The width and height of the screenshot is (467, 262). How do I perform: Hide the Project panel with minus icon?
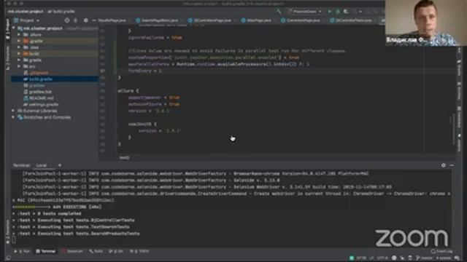94,20
